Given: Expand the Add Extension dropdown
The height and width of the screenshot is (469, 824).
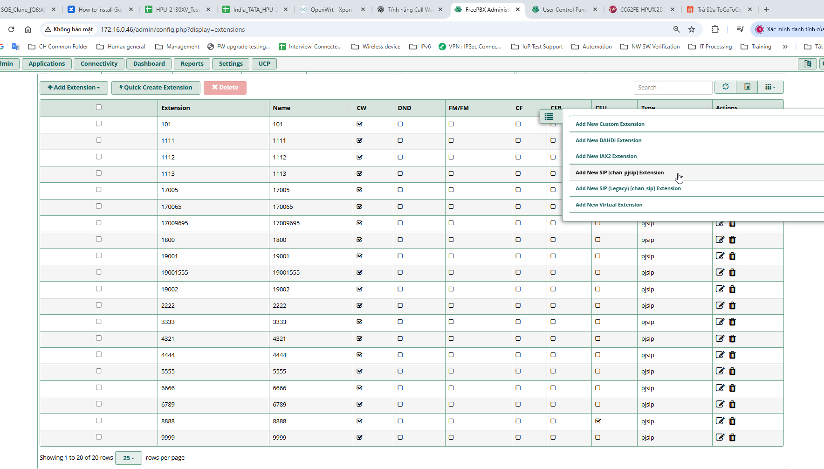Looking at the screenshot, I should tap(74, 88).
